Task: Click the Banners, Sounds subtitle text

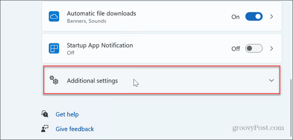Action: tap(87, 21)
